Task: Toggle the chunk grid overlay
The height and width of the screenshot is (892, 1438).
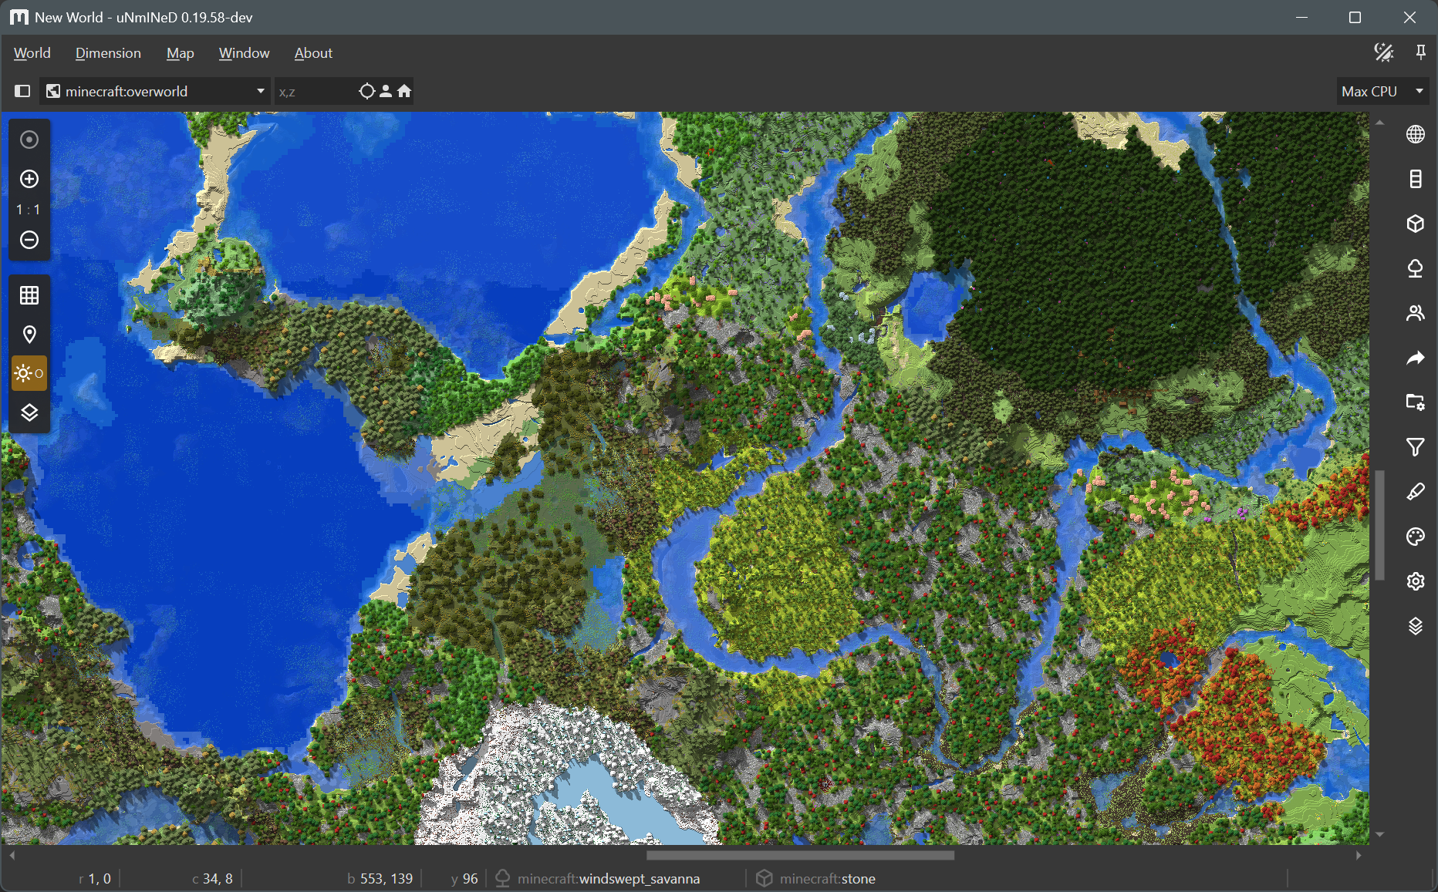Action: click(x=29, y=295)
